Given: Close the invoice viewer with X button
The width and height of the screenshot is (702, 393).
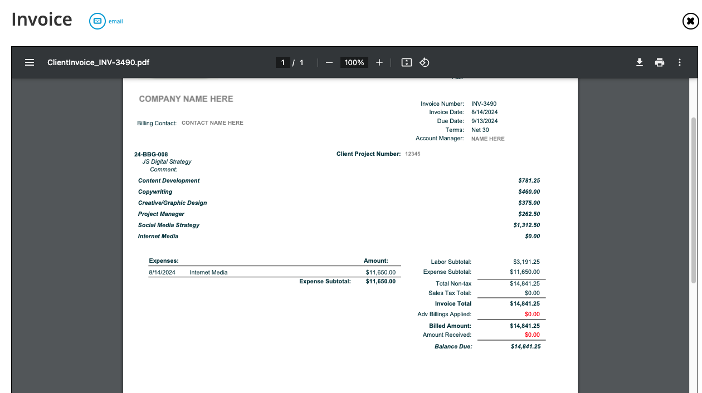Looking at the screenshot, I should [x=690, y=21].
